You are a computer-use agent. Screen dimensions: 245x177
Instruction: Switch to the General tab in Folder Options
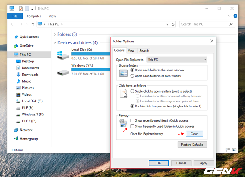pyautogui.click(x=119, y=50)
